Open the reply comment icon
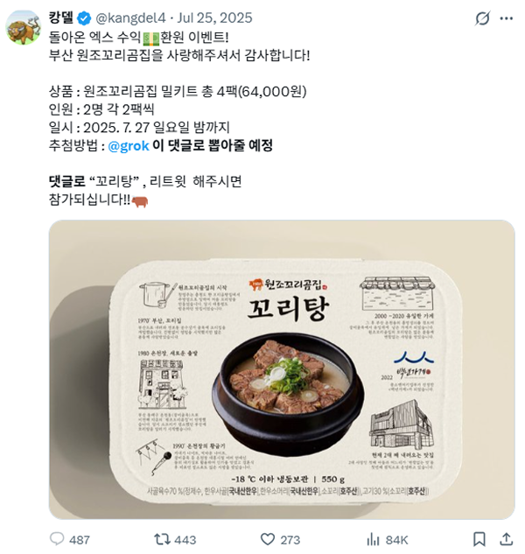 tap(57, 539)
